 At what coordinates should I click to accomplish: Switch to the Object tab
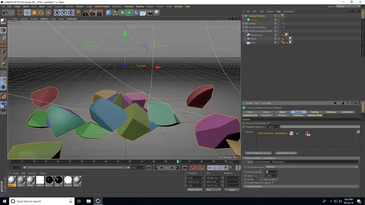[x=282, y=112]
